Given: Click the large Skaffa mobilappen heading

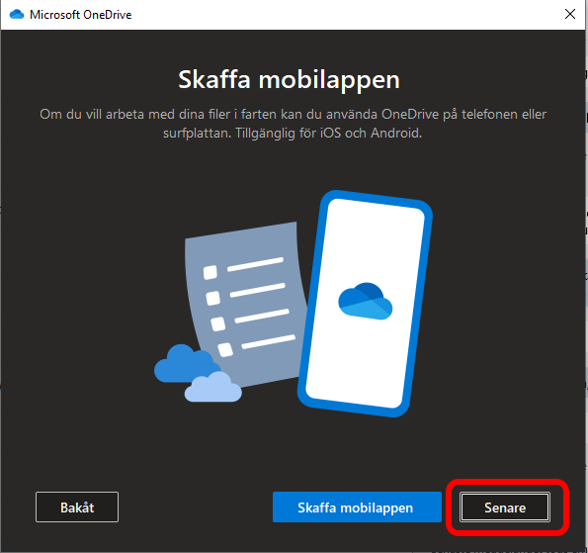Looking at the screenshot, I should coord(289,79).
